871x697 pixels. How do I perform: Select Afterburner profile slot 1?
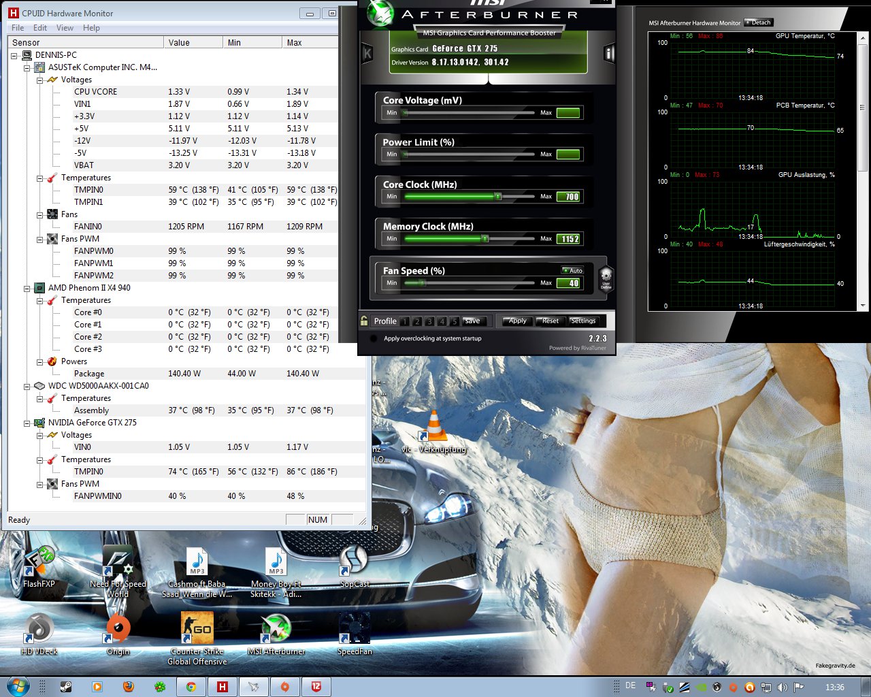pos(405,321)
